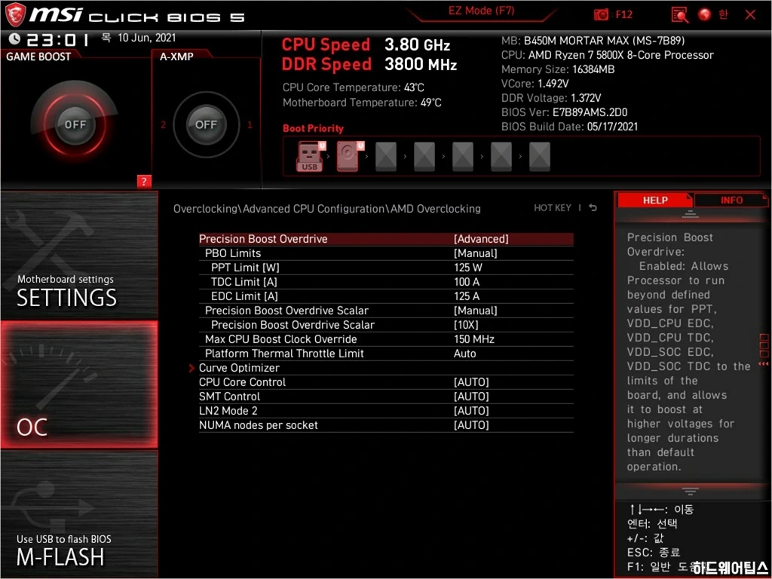Image resolution: width=772 pixels, height=579 pixels.
Task: Change language via the globe icon
Action: coord(705,15)
